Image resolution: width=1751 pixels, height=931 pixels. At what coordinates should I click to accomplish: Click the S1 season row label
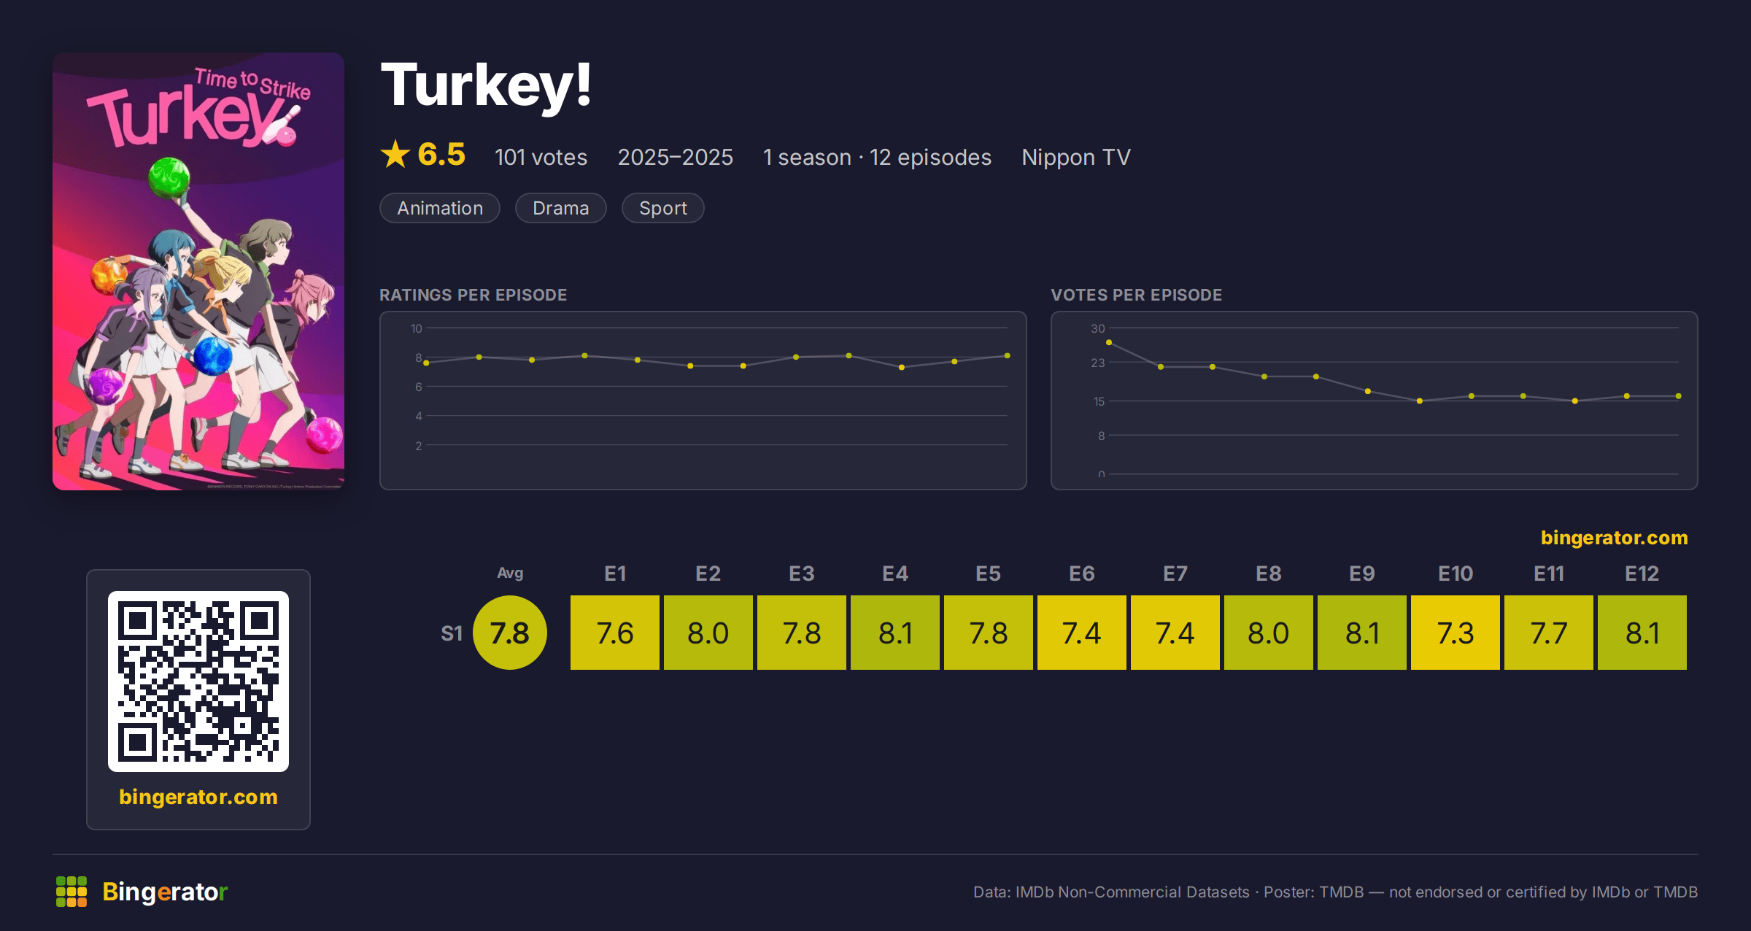tap(452, 633)
